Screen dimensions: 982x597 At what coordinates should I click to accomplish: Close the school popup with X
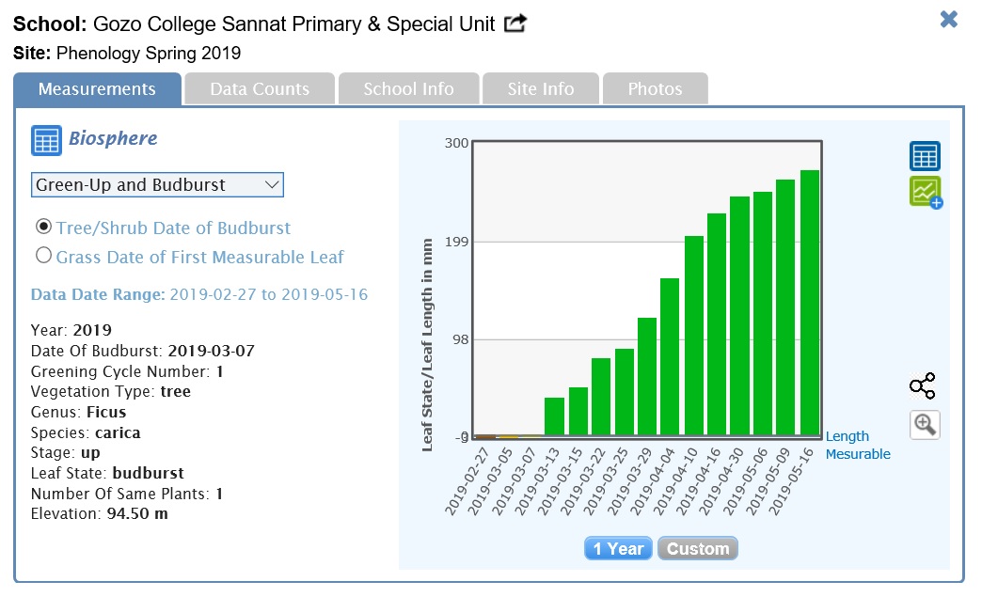tap(949, 19)
